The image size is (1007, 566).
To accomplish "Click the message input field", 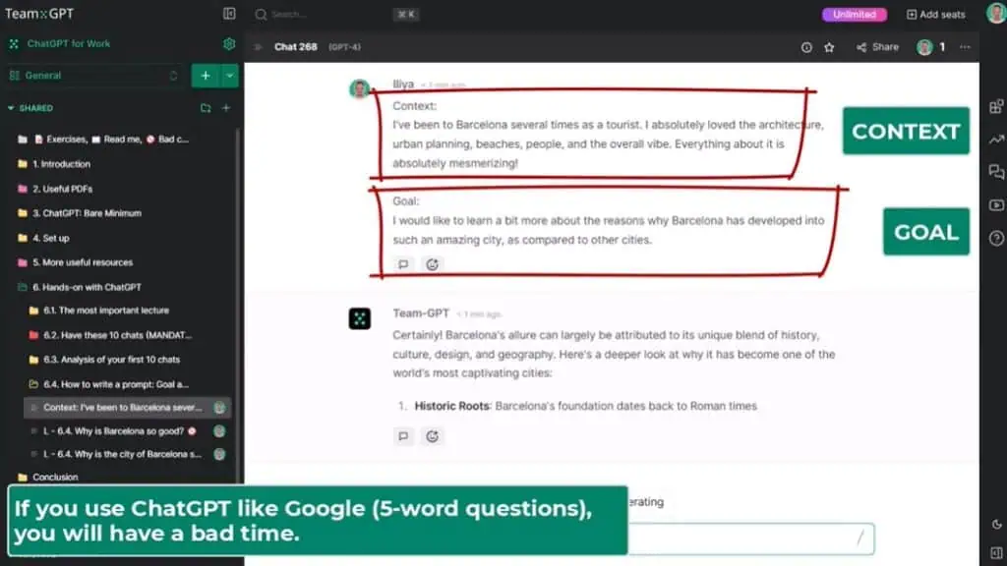I will pyautogui.click(x=750, y=538).
